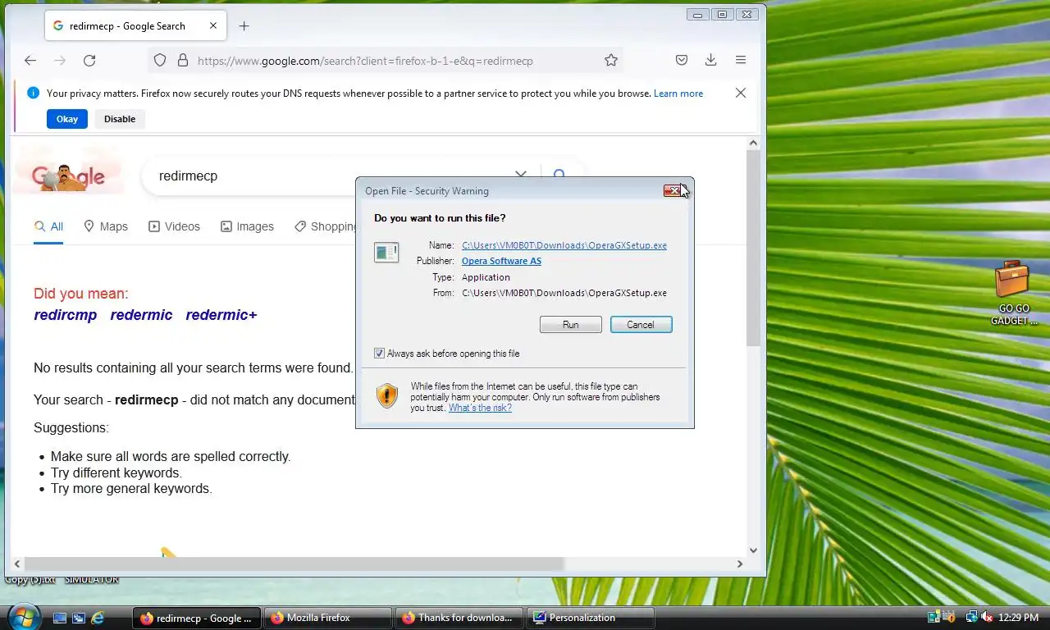Switch to redirmecp - Google taskbar button
The width and height of the screenshot is (1050, 630).
197,618
